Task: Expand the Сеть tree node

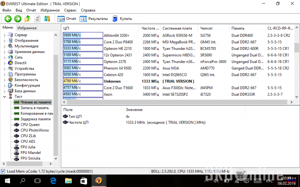Action: 4,57
